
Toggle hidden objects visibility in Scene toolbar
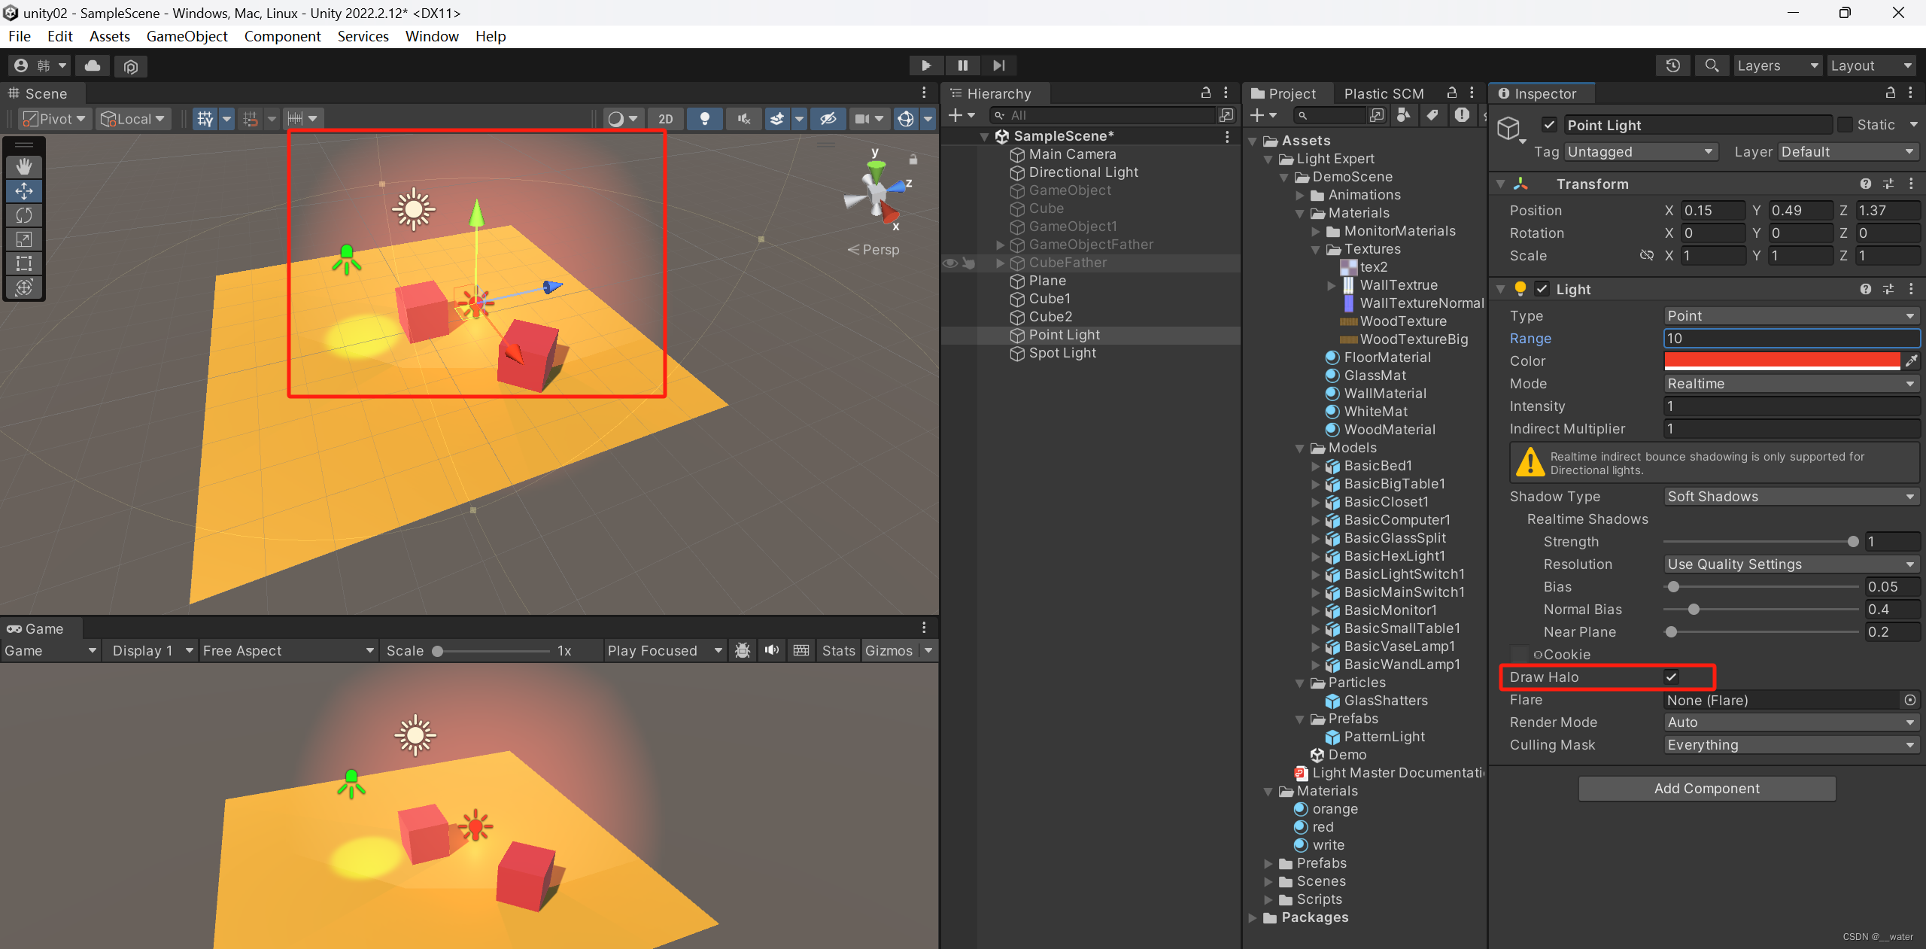(828, 119)
